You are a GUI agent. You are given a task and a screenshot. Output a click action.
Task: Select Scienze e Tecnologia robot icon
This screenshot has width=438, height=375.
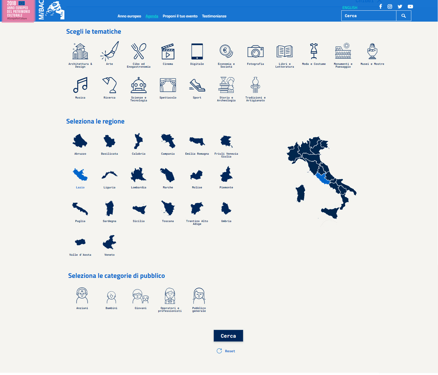coord(139,85)
